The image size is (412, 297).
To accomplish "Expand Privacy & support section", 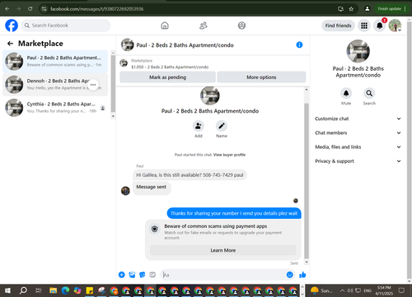I will click(x=358, y=161).
